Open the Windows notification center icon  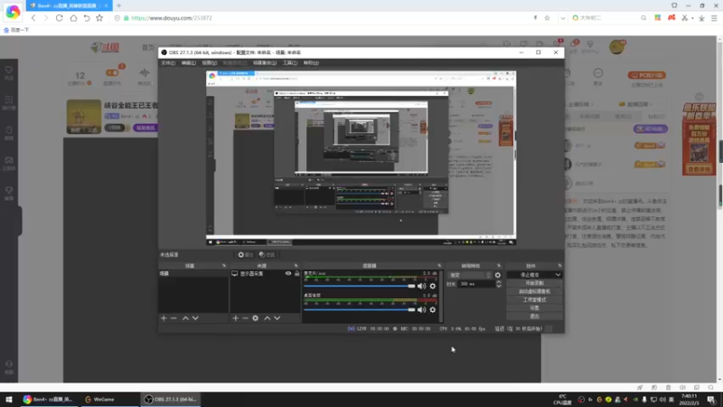(711, 400)
